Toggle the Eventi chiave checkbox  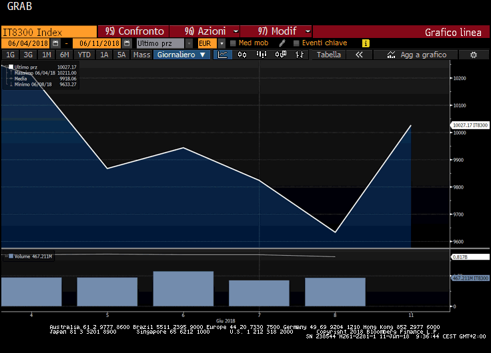point(296,43)
